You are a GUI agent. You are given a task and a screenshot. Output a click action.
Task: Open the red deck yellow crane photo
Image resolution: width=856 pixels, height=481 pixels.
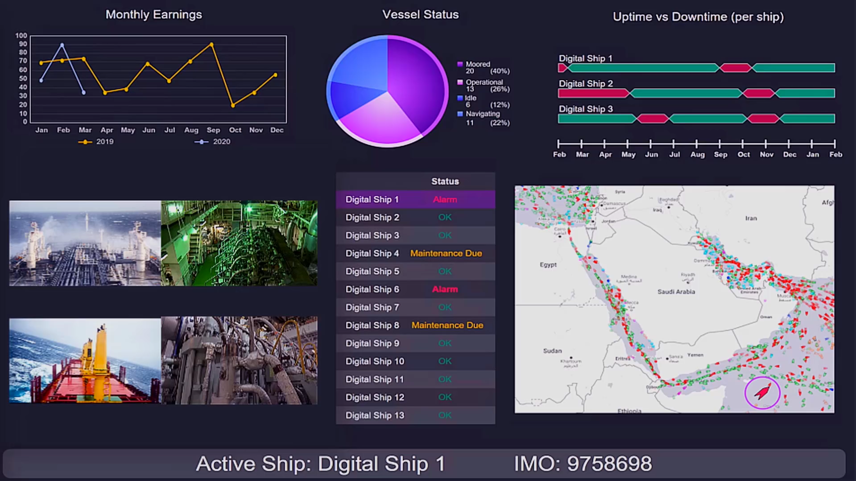click(85, 361)
